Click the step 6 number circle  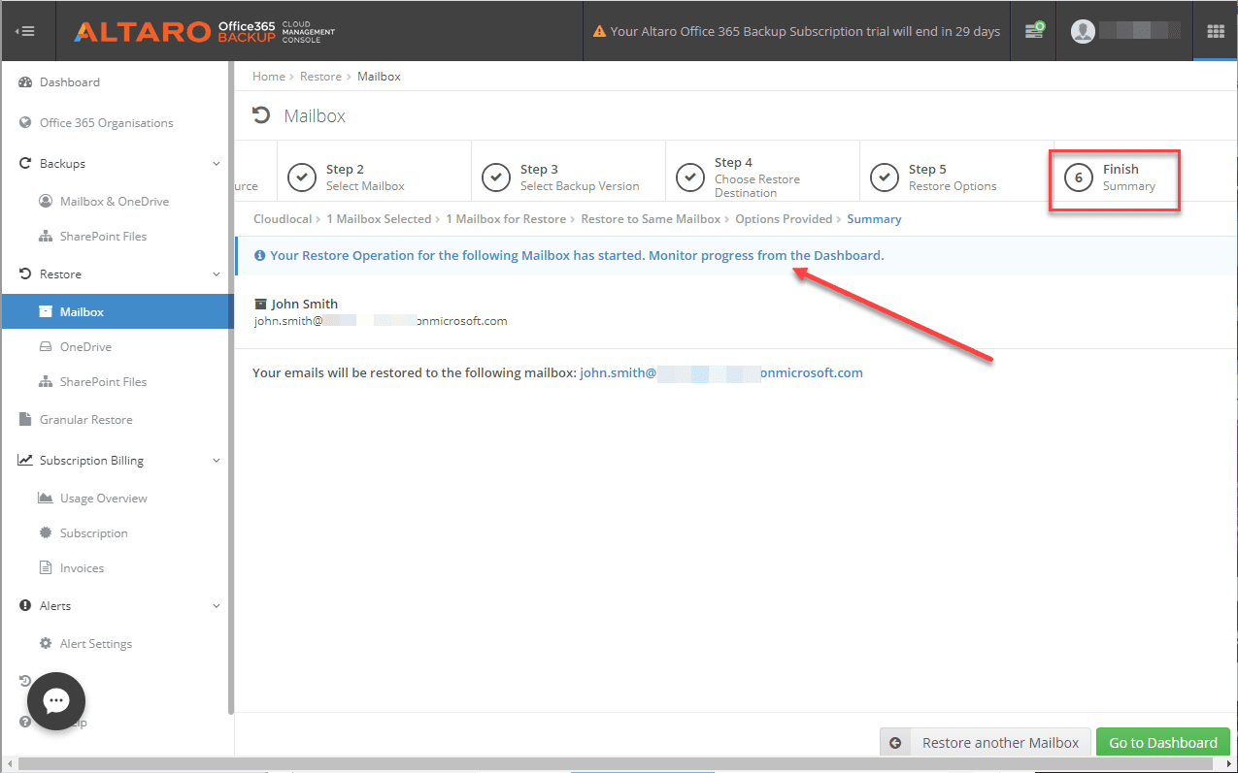[1079, 177]
